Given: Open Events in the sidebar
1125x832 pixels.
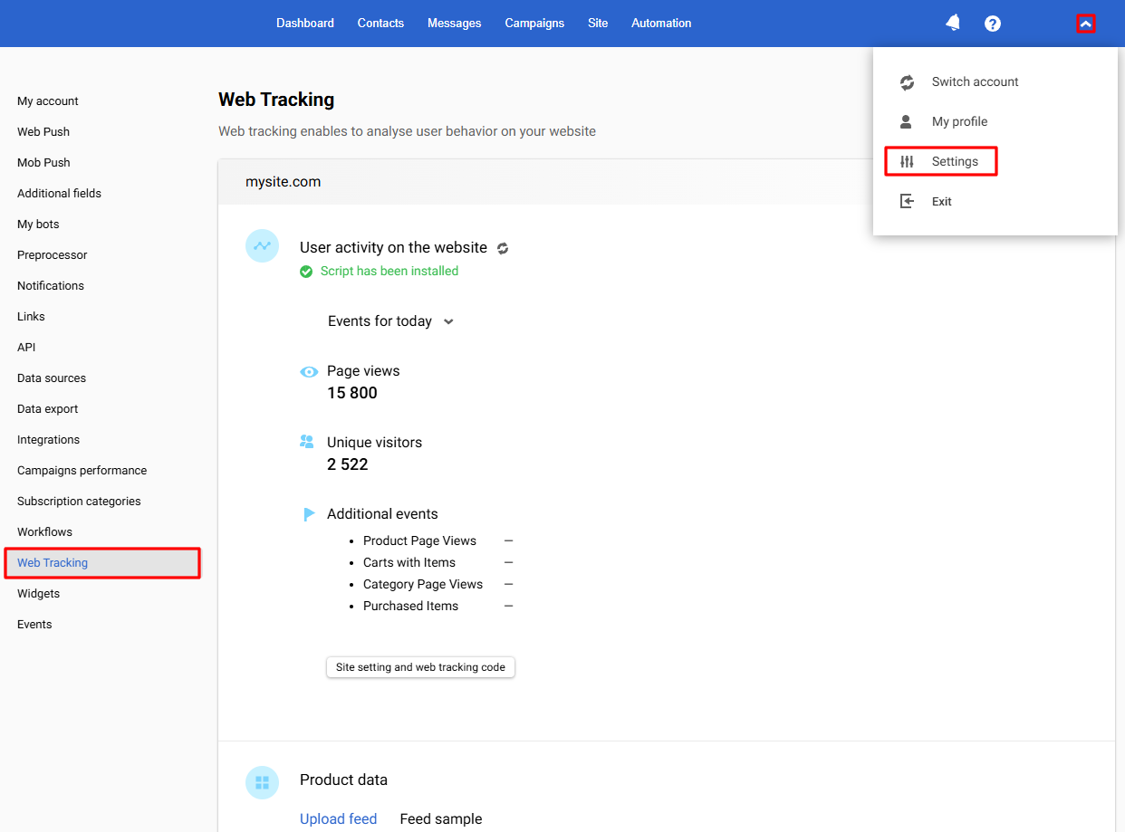Looking at the screenshot, I should point(34,625).
